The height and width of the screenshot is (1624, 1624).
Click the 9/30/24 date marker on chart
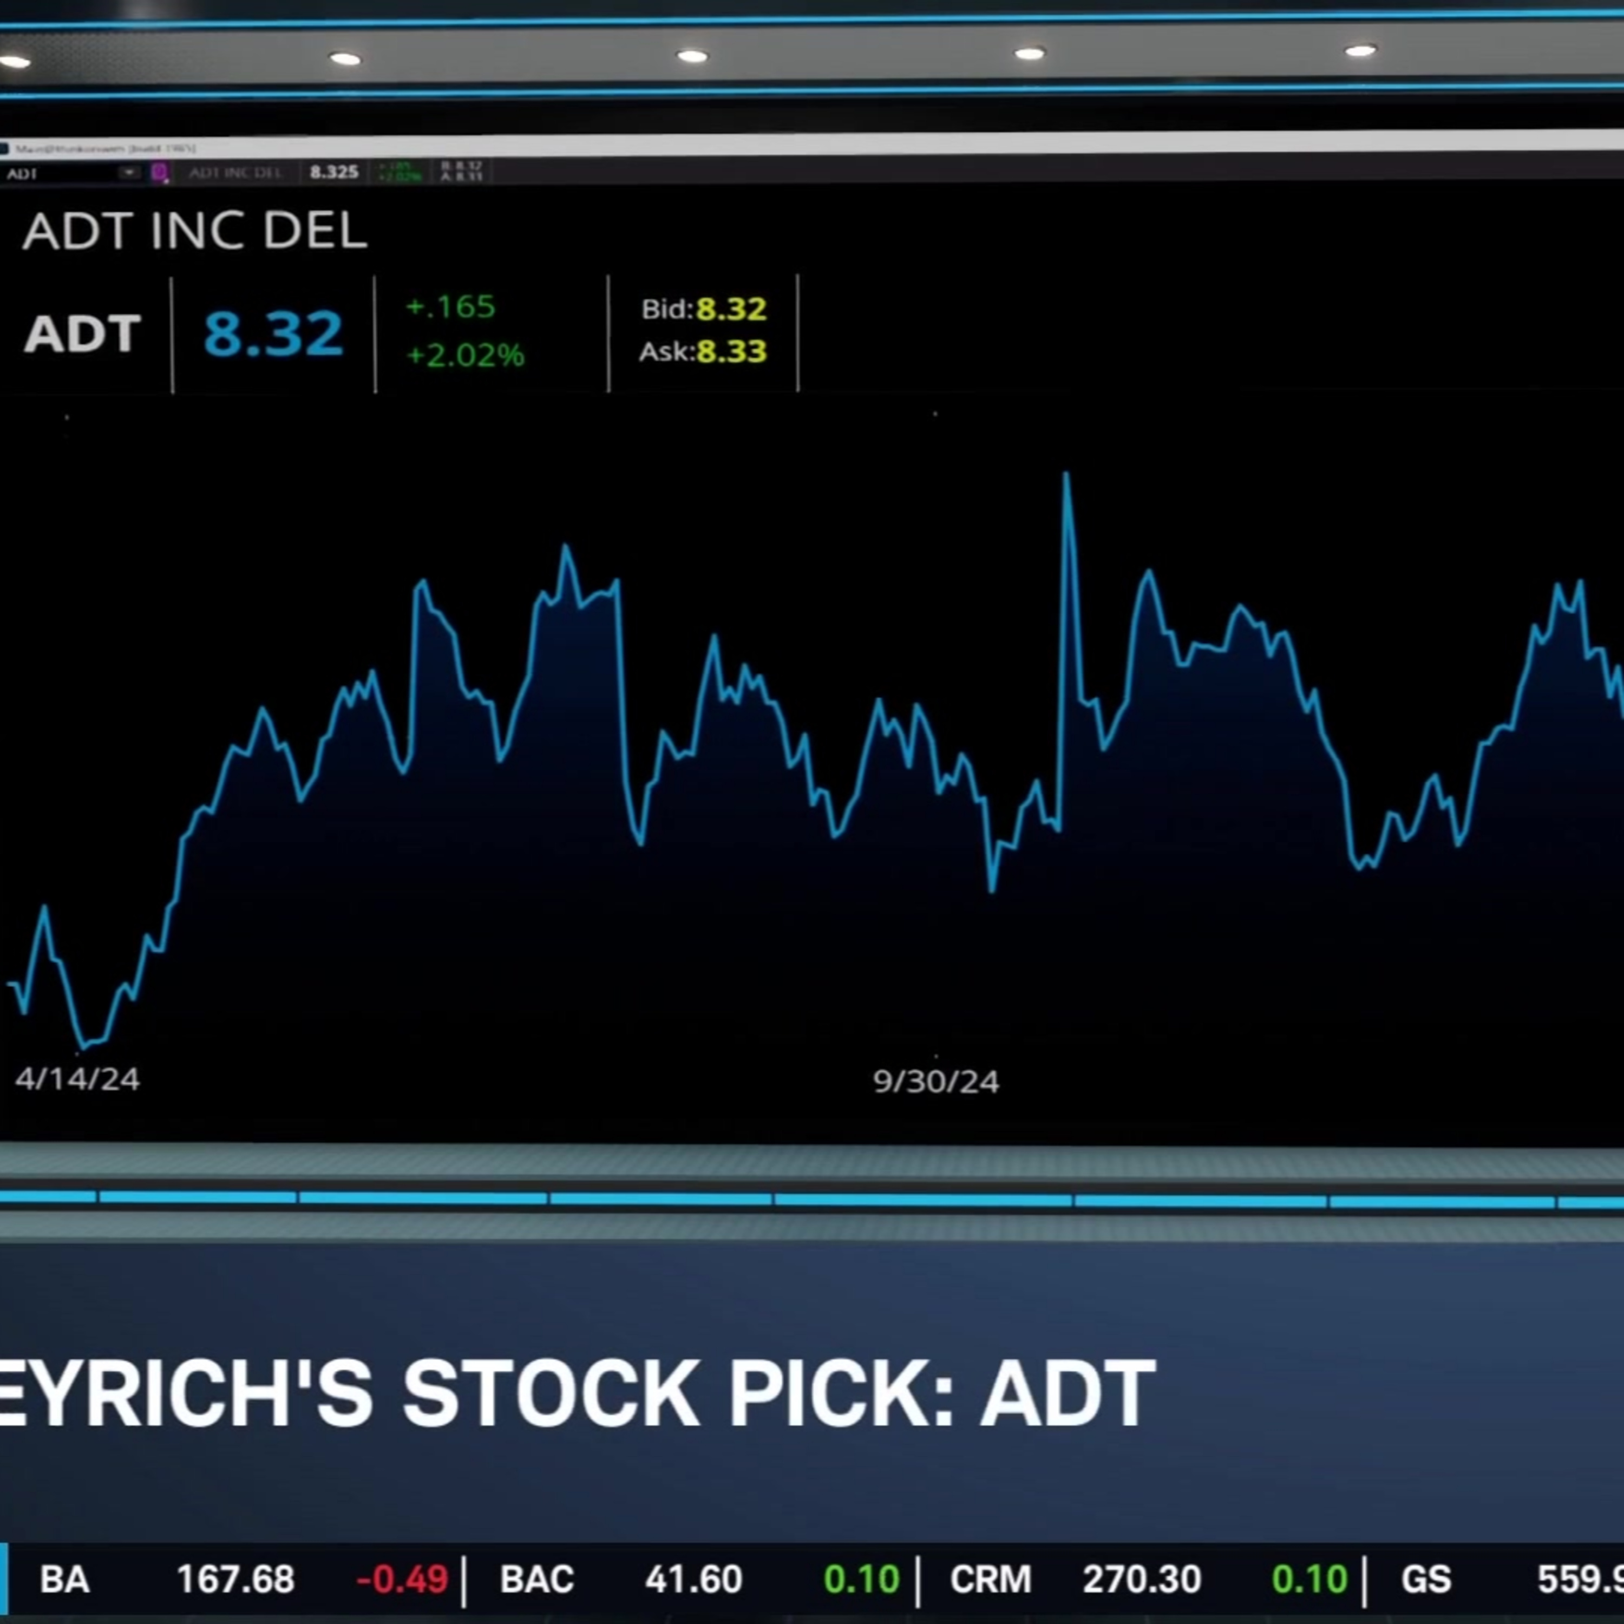coord(935,1081)
